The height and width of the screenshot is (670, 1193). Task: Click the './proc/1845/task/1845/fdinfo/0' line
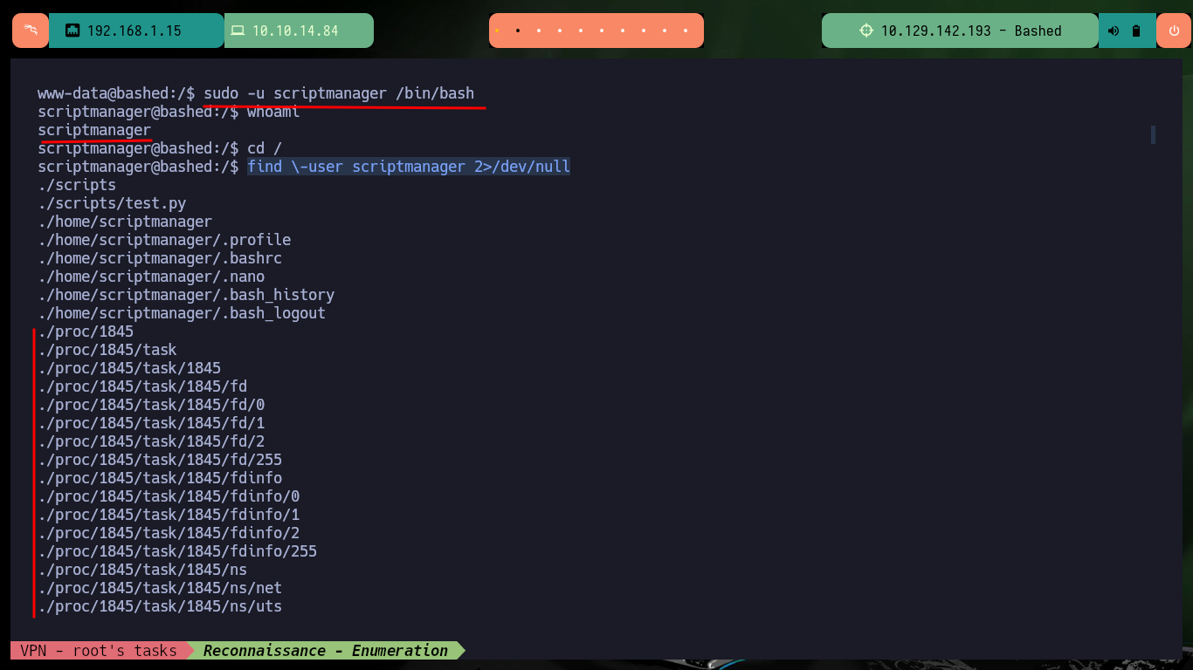[169, 496]
